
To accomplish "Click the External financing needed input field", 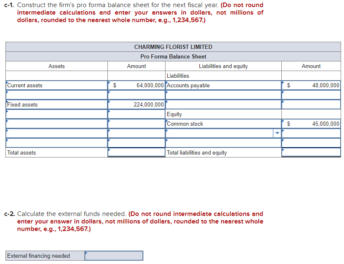I will coord(114,256).
